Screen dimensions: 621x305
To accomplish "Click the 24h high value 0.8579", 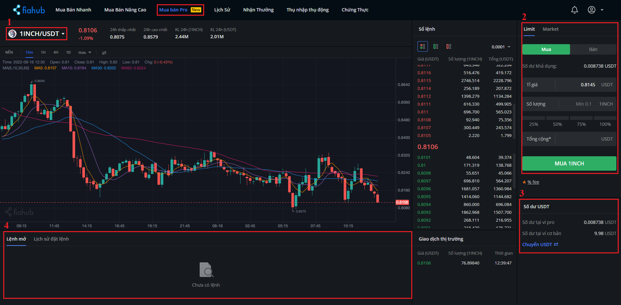I will (151, 37).
